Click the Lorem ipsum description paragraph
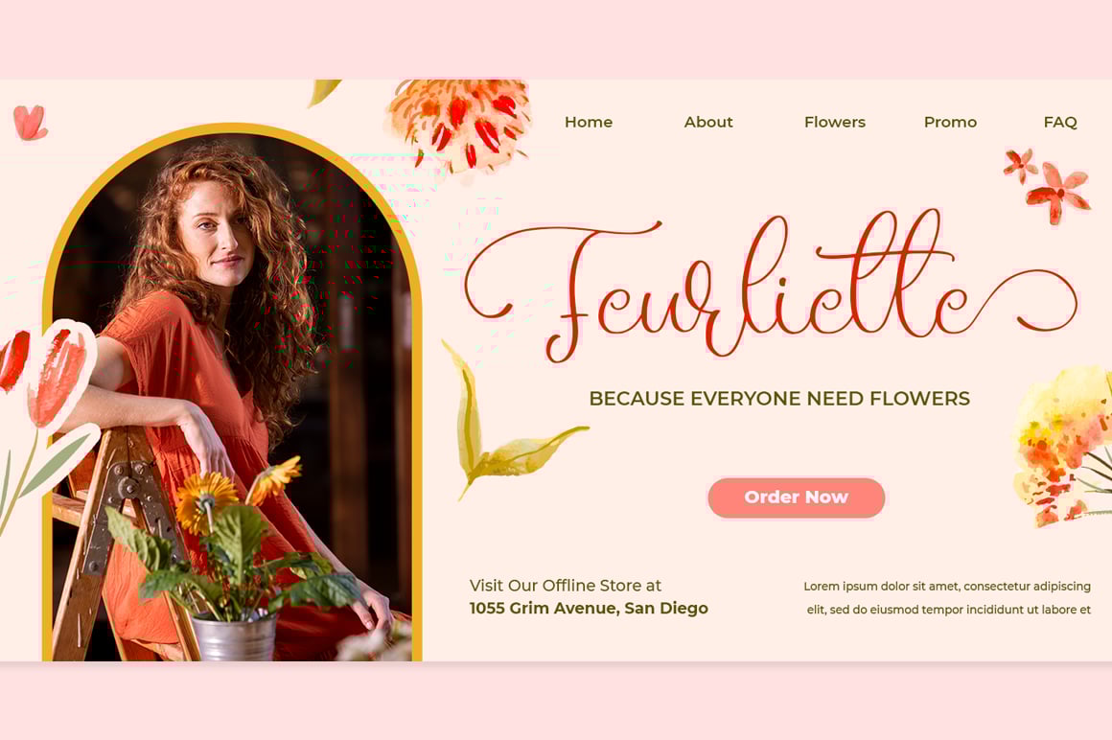This screenshot has width=1112, height=740. coord(947,597)
